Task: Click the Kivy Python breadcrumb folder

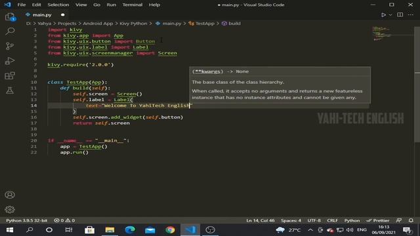Action: point(133,24)
